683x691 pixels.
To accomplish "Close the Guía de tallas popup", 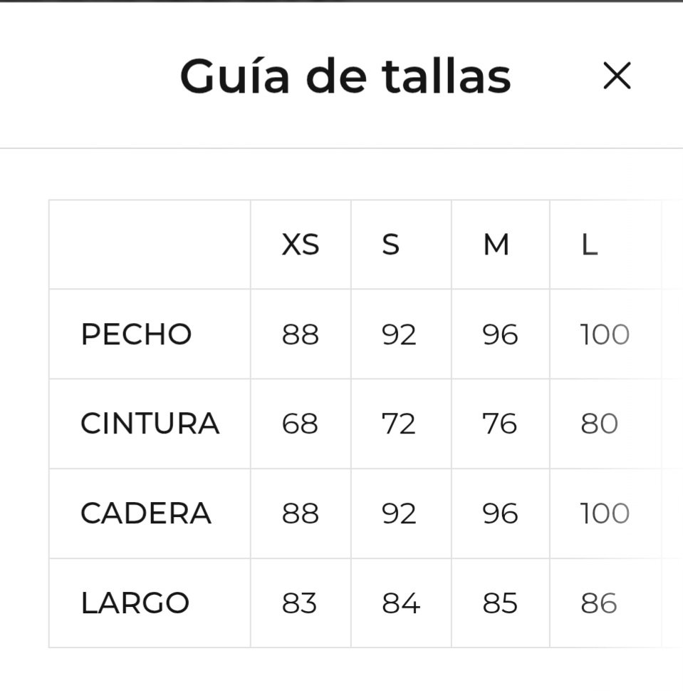I will click(617, 76).
